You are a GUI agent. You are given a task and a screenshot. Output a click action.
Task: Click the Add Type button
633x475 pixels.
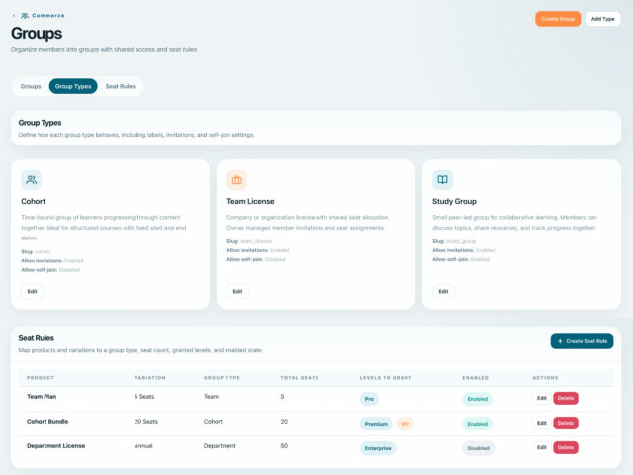pyautogui.click(x=602, y=19)
